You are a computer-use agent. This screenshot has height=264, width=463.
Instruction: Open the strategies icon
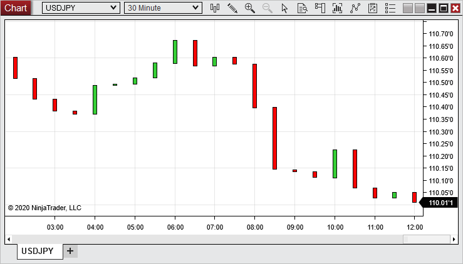click(355, 8)
